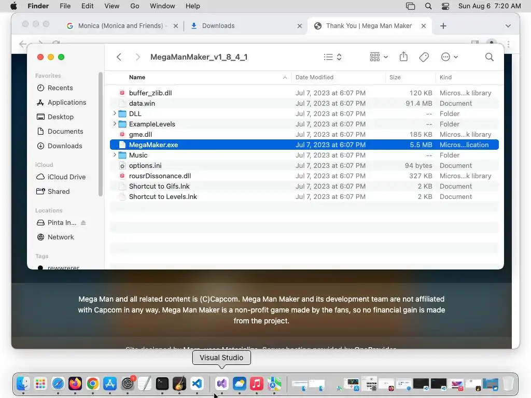531x398 pixels.
Task: Select rousrDissonance.dll file
Action: [304, 176]
